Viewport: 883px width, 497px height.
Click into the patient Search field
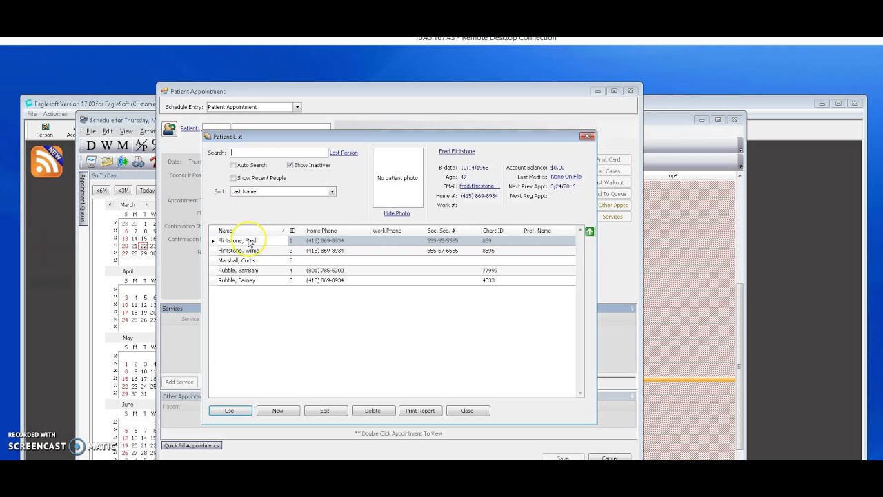click(279, 153)
